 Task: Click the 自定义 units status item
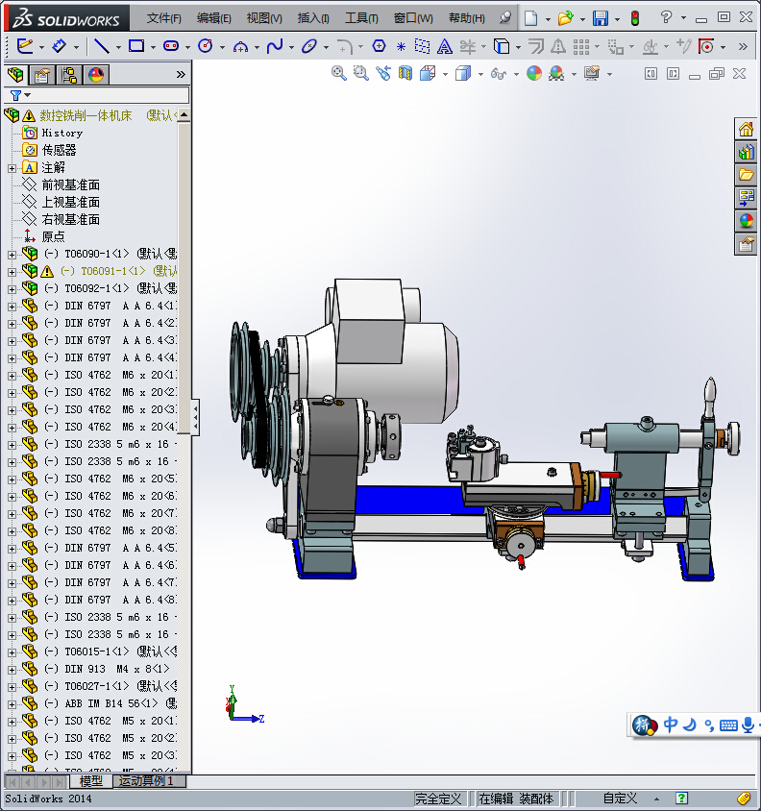click(x=620, y=799)
